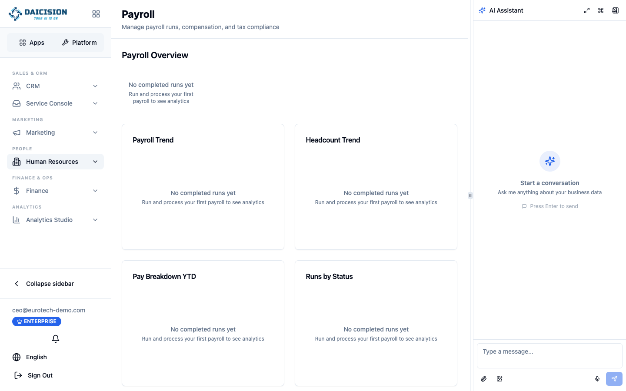Expand the CRM menu chevron
Image resolution: width=626 pixels, height=391 pixels.
click(x=95, y=86)
